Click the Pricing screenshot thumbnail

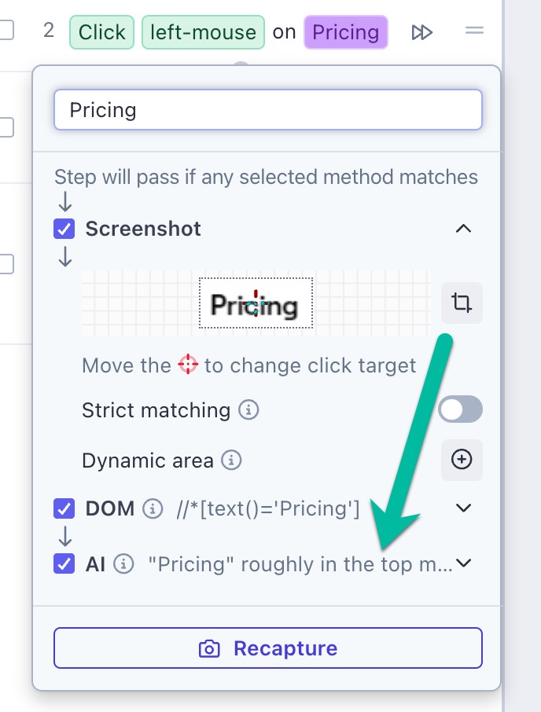(256, 303)
